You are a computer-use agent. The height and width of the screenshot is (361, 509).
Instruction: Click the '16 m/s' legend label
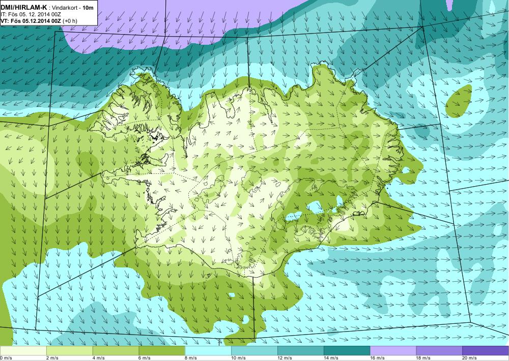[x=378, y=358]
